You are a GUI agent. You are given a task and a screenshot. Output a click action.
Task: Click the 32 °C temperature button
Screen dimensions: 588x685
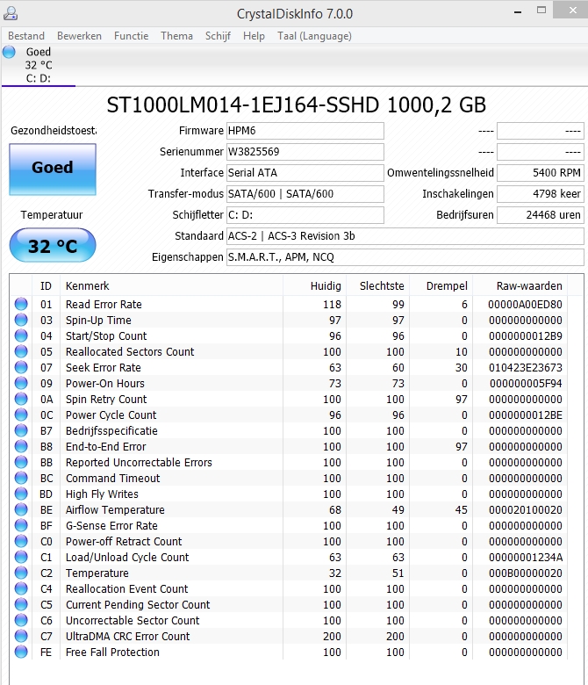click(53, 246)
